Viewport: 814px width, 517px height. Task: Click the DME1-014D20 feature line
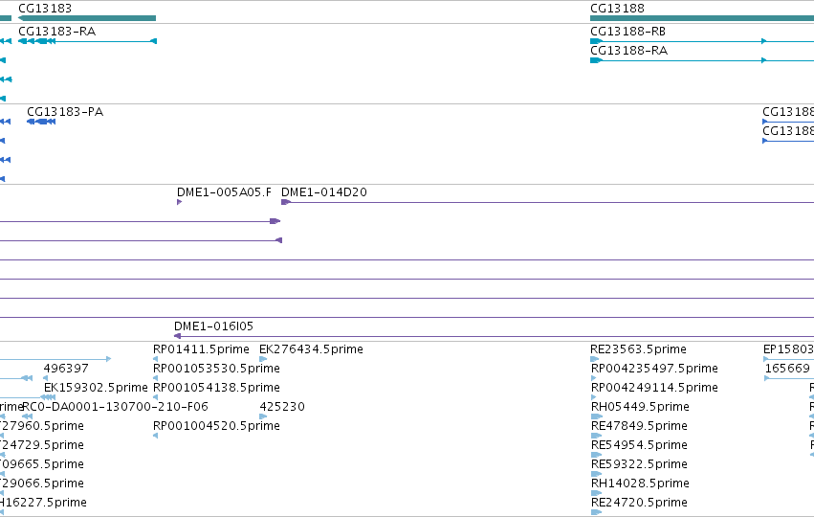(548, 202)
